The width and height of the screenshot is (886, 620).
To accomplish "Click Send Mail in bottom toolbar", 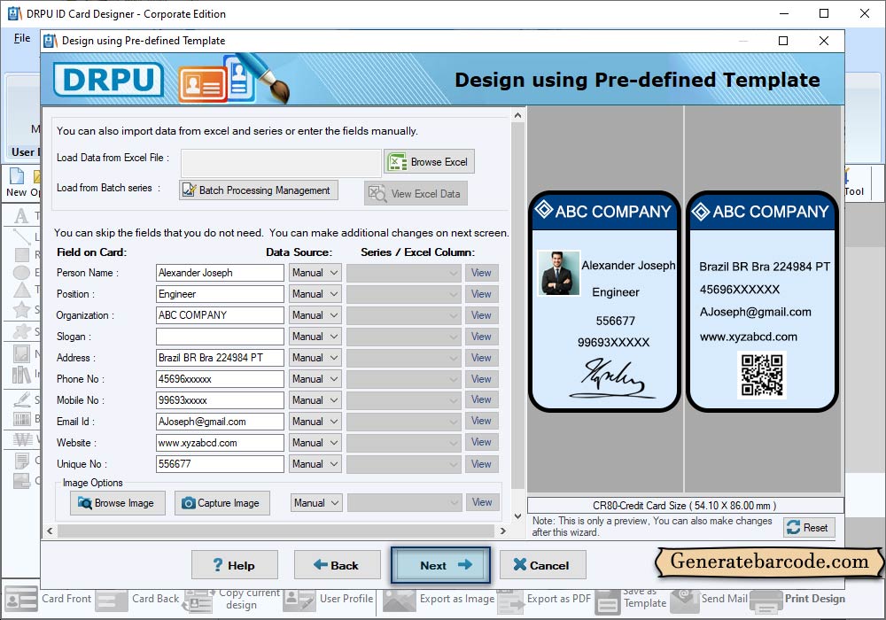I will pyautogui.click(x=724, y=599).
